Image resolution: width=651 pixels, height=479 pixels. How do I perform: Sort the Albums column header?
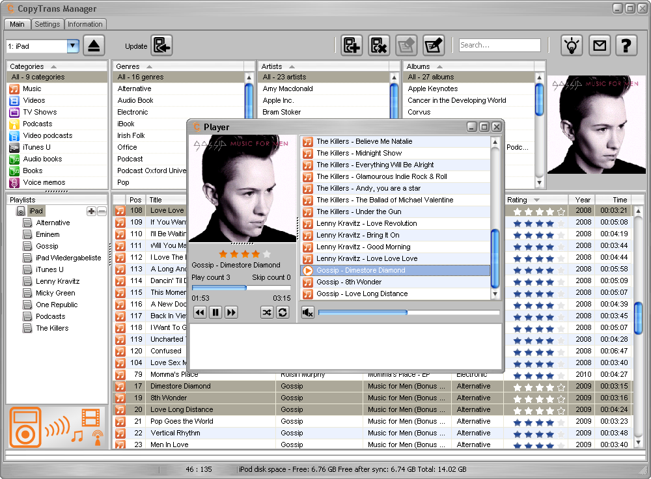click(x=468, y=66)
